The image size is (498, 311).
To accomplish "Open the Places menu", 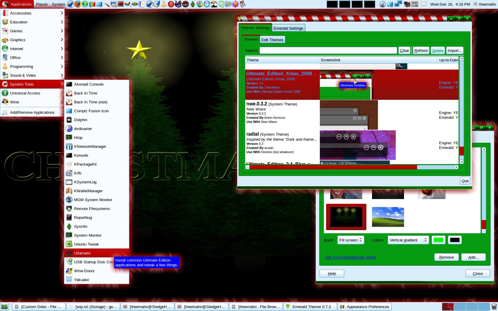I will click(42, 4).
